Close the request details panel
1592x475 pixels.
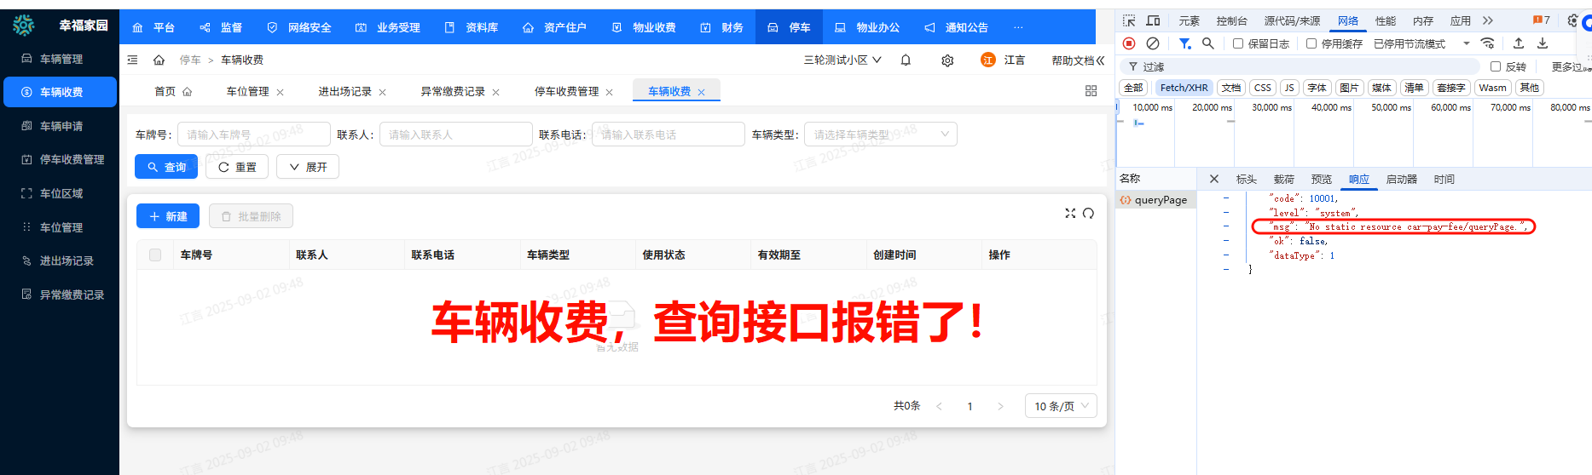pos(1214,179)
